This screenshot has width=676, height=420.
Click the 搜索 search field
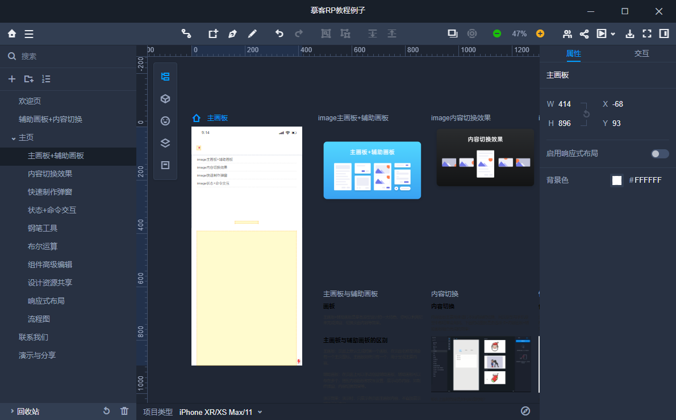(68, 56)
